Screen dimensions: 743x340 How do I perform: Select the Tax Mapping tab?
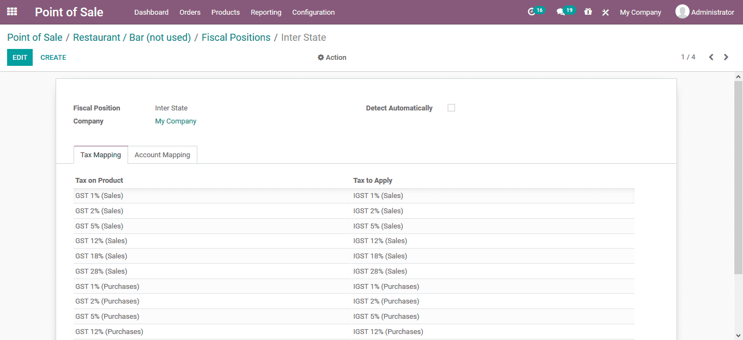click(x=100, y=154)
